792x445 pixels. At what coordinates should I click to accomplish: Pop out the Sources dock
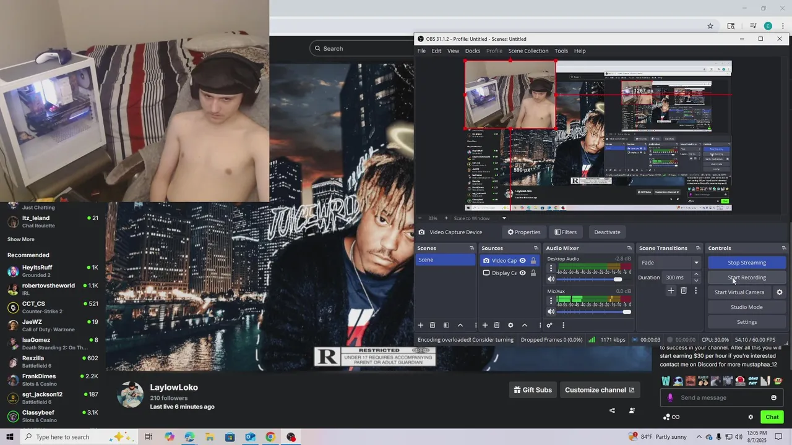click(536, 248)
